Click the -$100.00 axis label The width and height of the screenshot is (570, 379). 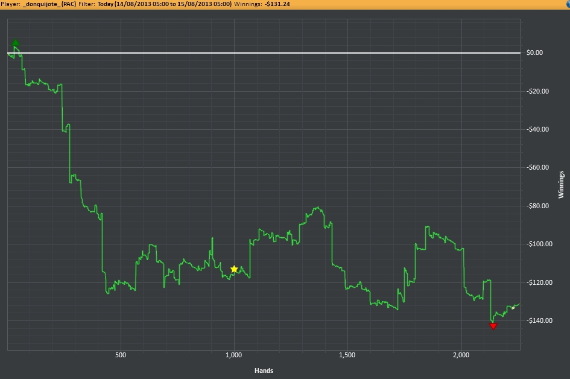(x=539, y=244)
